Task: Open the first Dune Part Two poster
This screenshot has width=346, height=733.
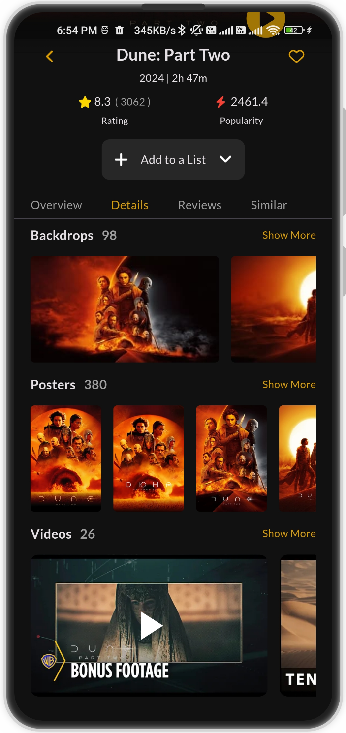Action: point(66,458)
